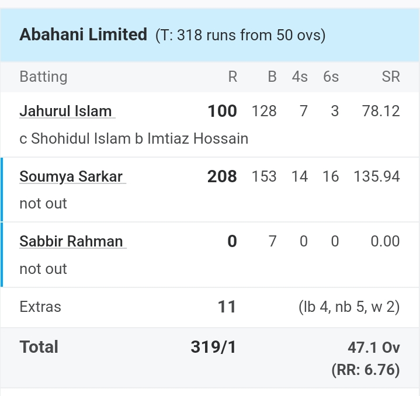Click the Abahani Limited team header

84,34
